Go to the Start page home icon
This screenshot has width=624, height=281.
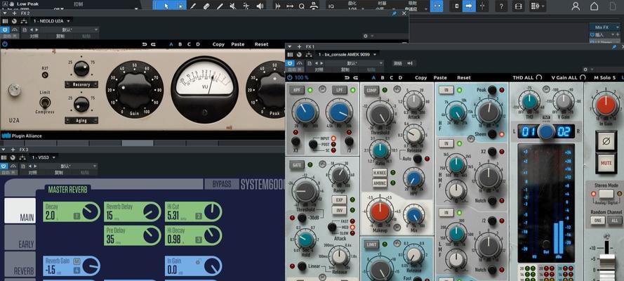(x=594, y=6)
